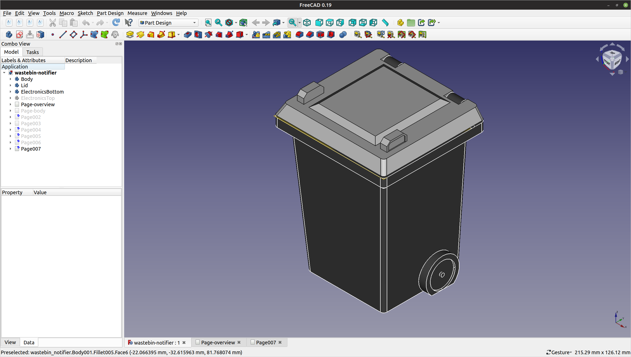Click the datum plane tool
The height and width of the screenshot is (357, 631).
click(x=73, y=34)
